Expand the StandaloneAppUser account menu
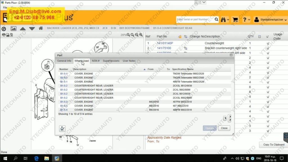The height and width of the screenshot is (162, 288). 270,20
